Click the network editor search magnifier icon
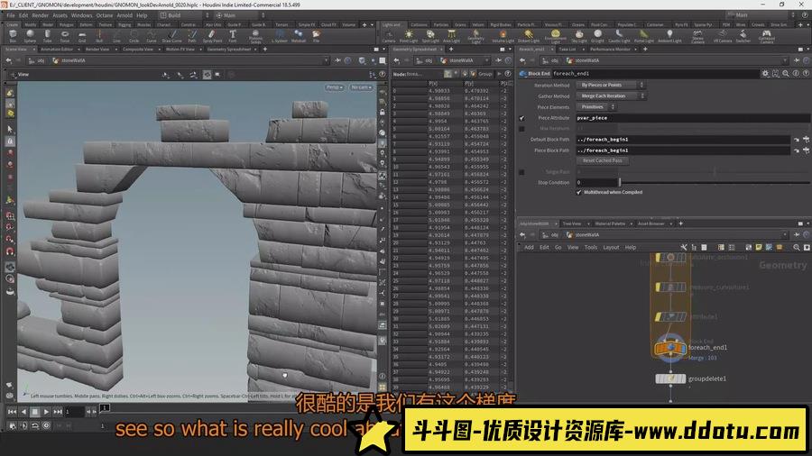The image size is (812, 456). [797, 247]
